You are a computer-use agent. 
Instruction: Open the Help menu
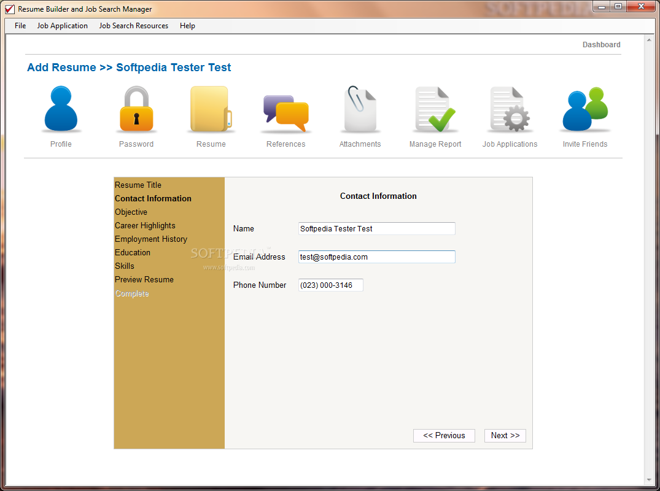click(187, 26)
